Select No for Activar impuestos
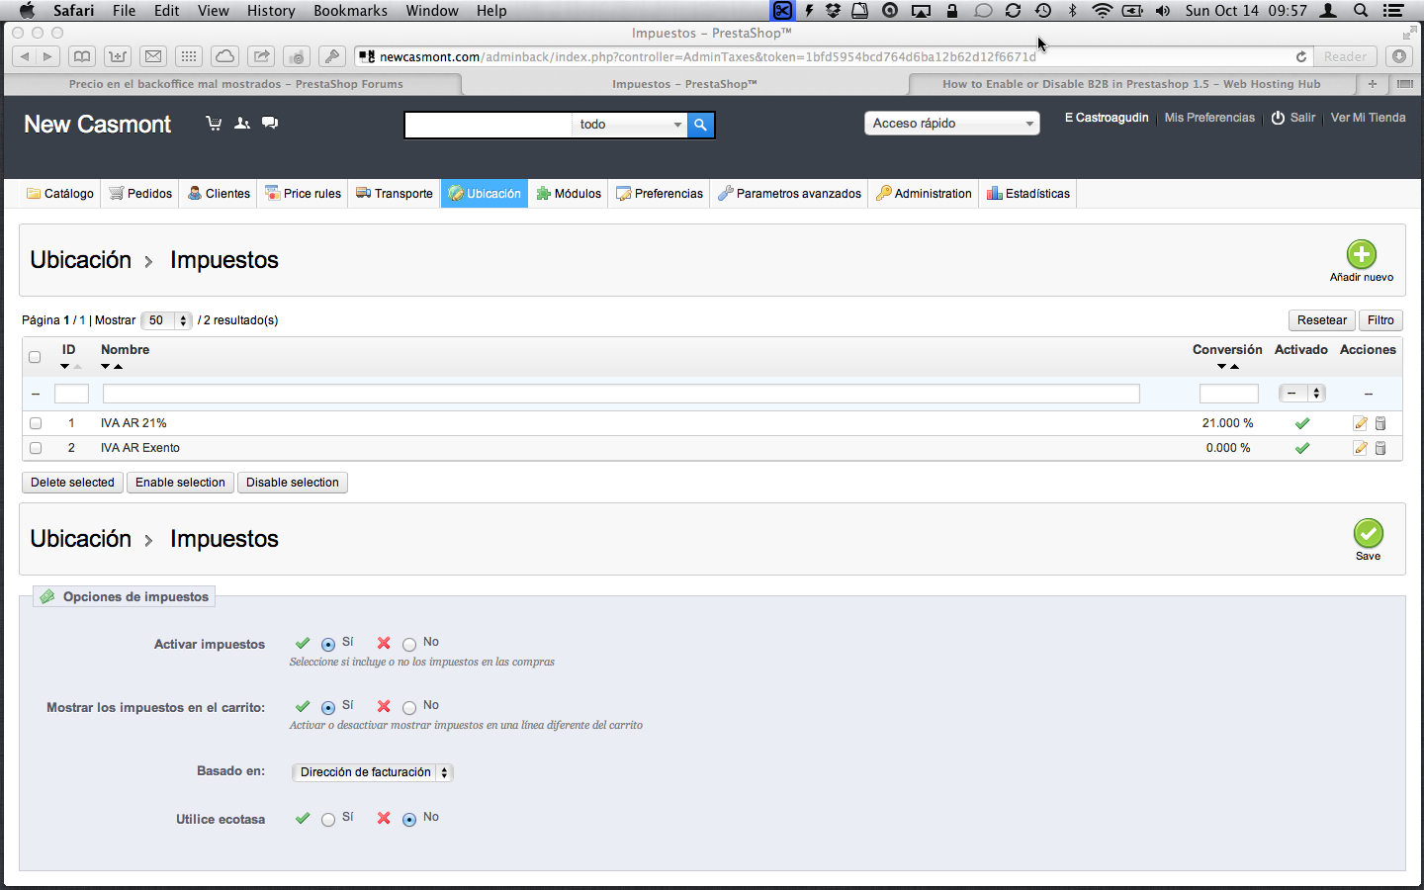 click(409, 644)
